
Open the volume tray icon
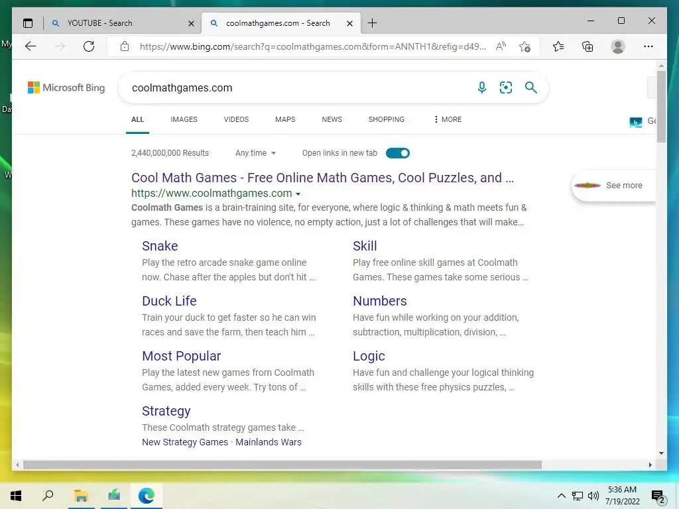click(x=593, y=496)
